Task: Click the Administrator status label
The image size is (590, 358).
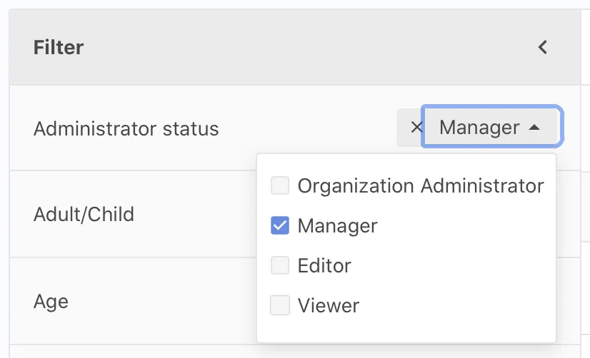Action: [x=126, y=129]
